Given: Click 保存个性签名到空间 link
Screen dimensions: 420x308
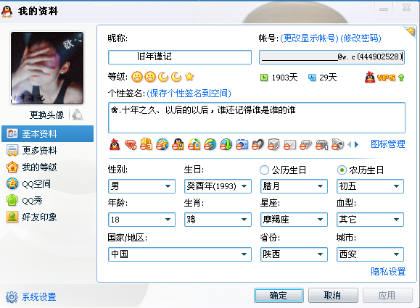Looking at the screenshot, I should pos(189,93).
